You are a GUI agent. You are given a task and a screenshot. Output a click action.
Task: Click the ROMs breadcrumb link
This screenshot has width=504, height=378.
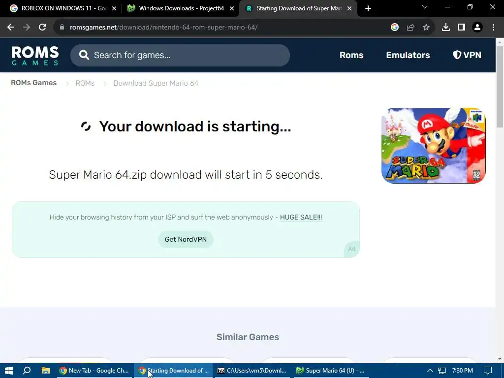click(x=85, y=83)
